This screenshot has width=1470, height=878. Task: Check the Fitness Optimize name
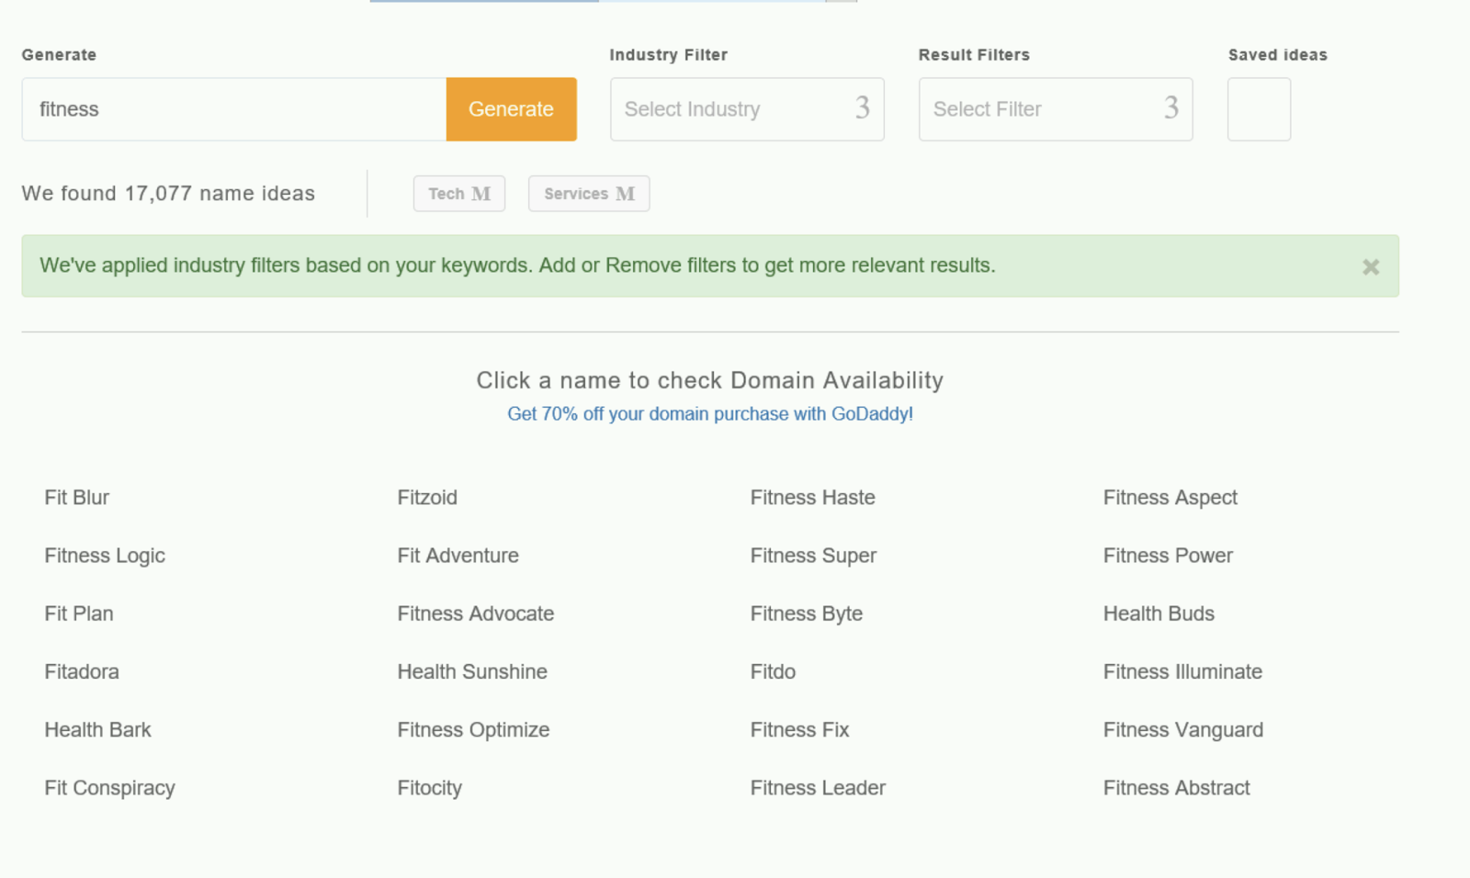(473, 730)
